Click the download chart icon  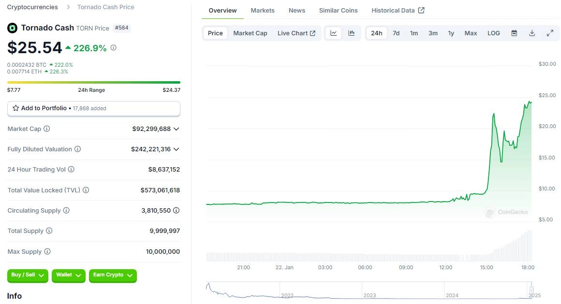[532, 33]
